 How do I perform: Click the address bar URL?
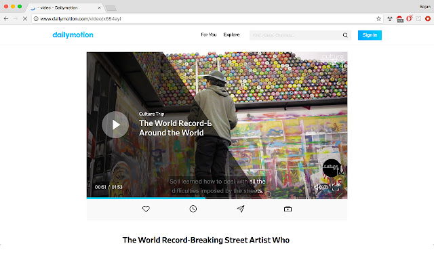coord(81,19)
